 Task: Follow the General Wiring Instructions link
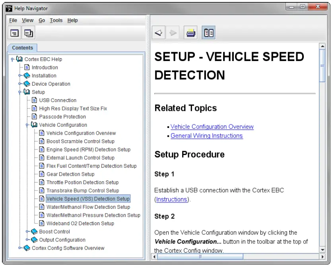coord(206,136)
